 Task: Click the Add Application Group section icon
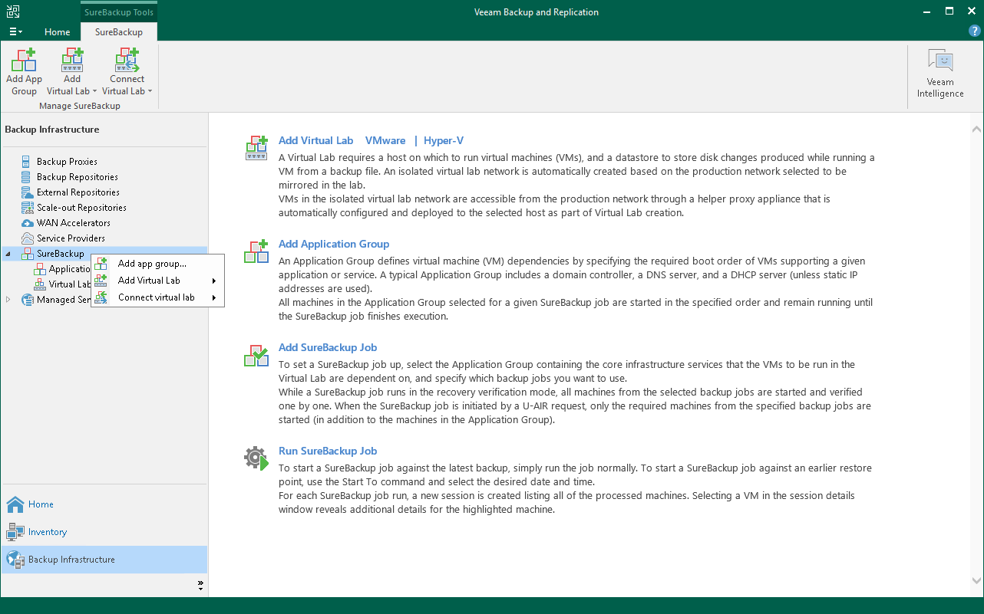[256, 251]
